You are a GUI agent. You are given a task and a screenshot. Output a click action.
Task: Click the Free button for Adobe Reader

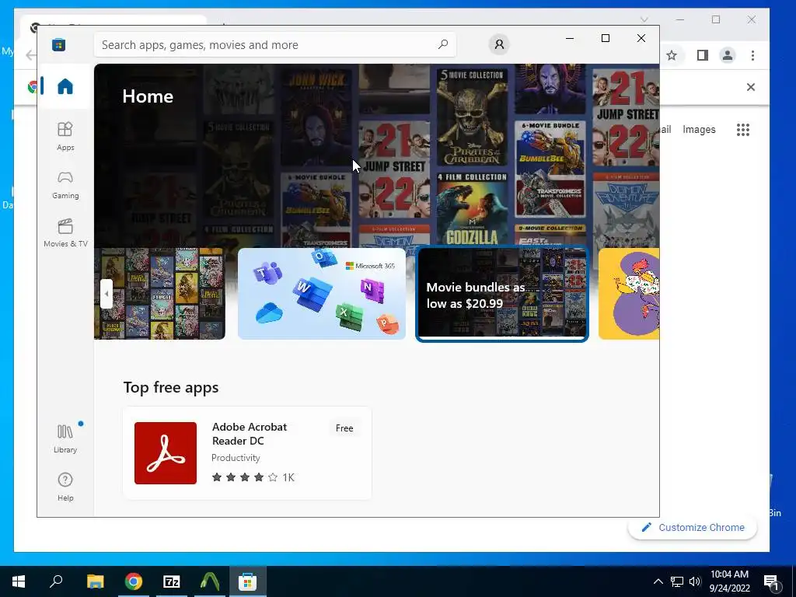point(344,428)
